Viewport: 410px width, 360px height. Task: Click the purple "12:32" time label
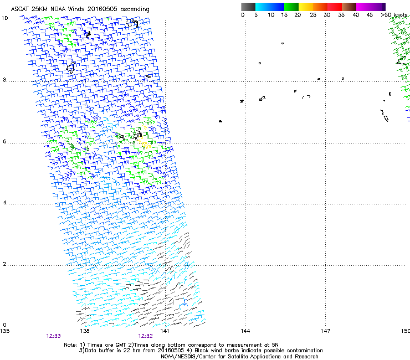pyautogui.click(x=145, y=336)
